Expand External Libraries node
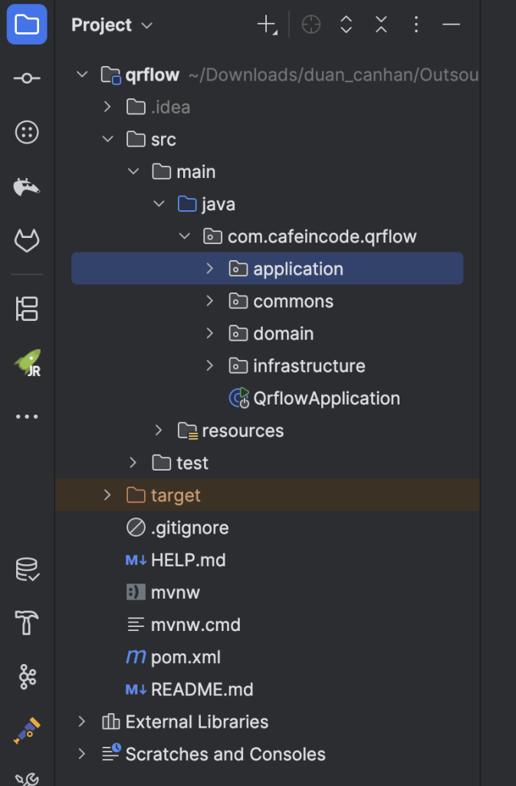Image resolution: width=516 pixels, height=786 pixels. point(82,722)
